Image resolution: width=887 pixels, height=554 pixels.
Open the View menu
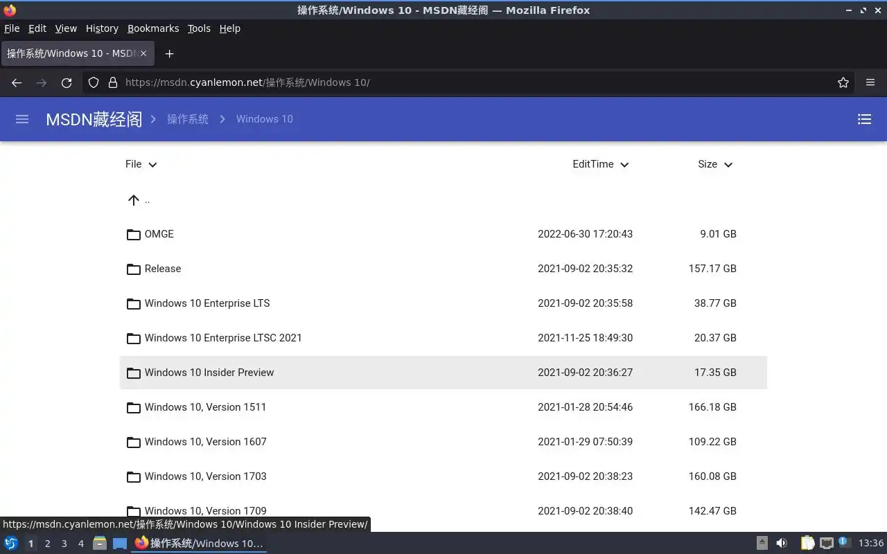click(66, 28)
